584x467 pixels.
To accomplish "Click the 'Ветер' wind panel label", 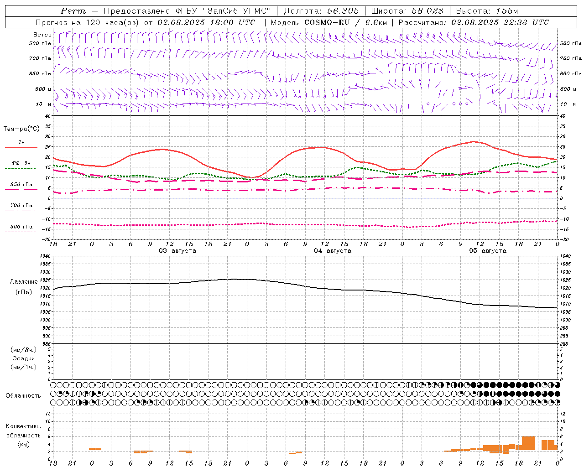I will [42, 35].
